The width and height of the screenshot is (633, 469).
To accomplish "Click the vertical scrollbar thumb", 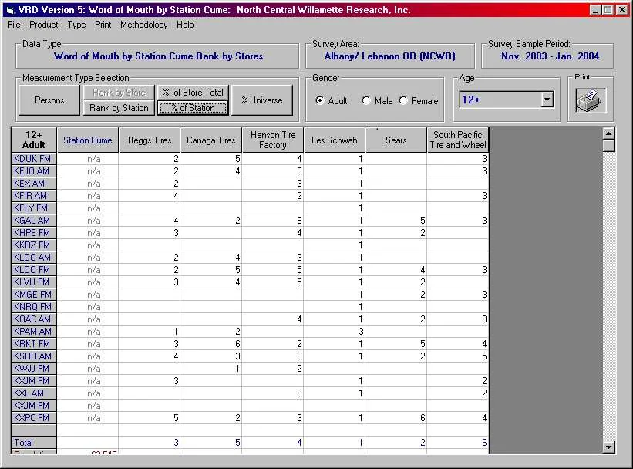I will click(609, 146).
